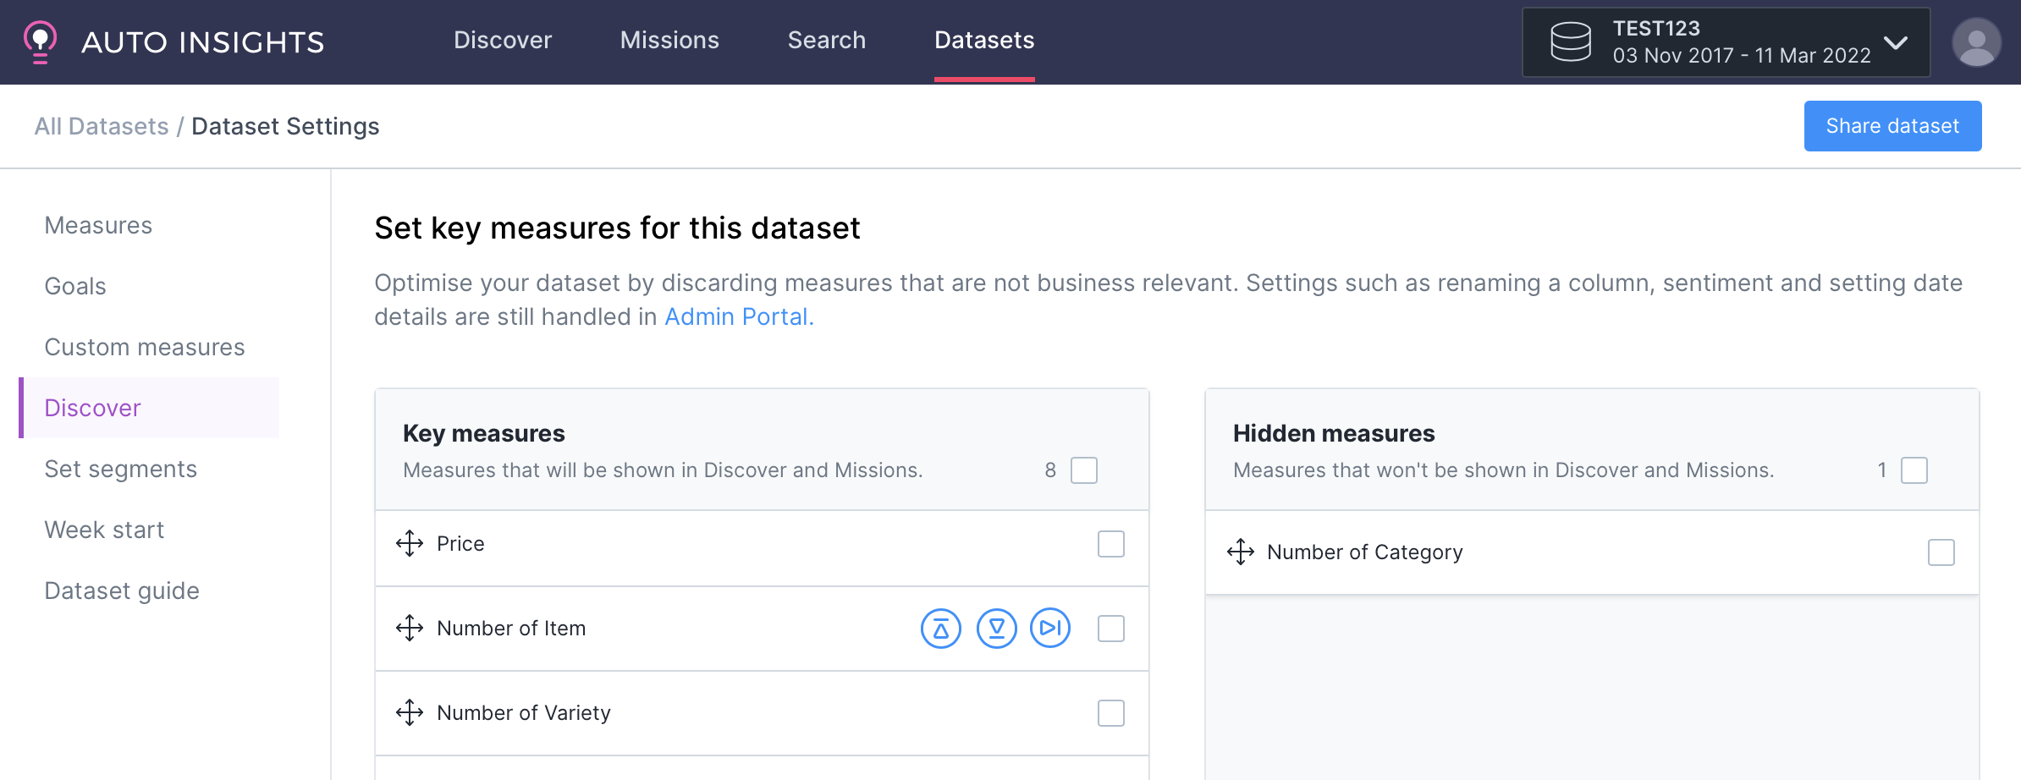Image resolution: width=2021 pixels, height=780 pixels.
Task: Expand the TEST123 dataset dropdown chevron
Action: pyautogui.click(x=1896, y=42)
